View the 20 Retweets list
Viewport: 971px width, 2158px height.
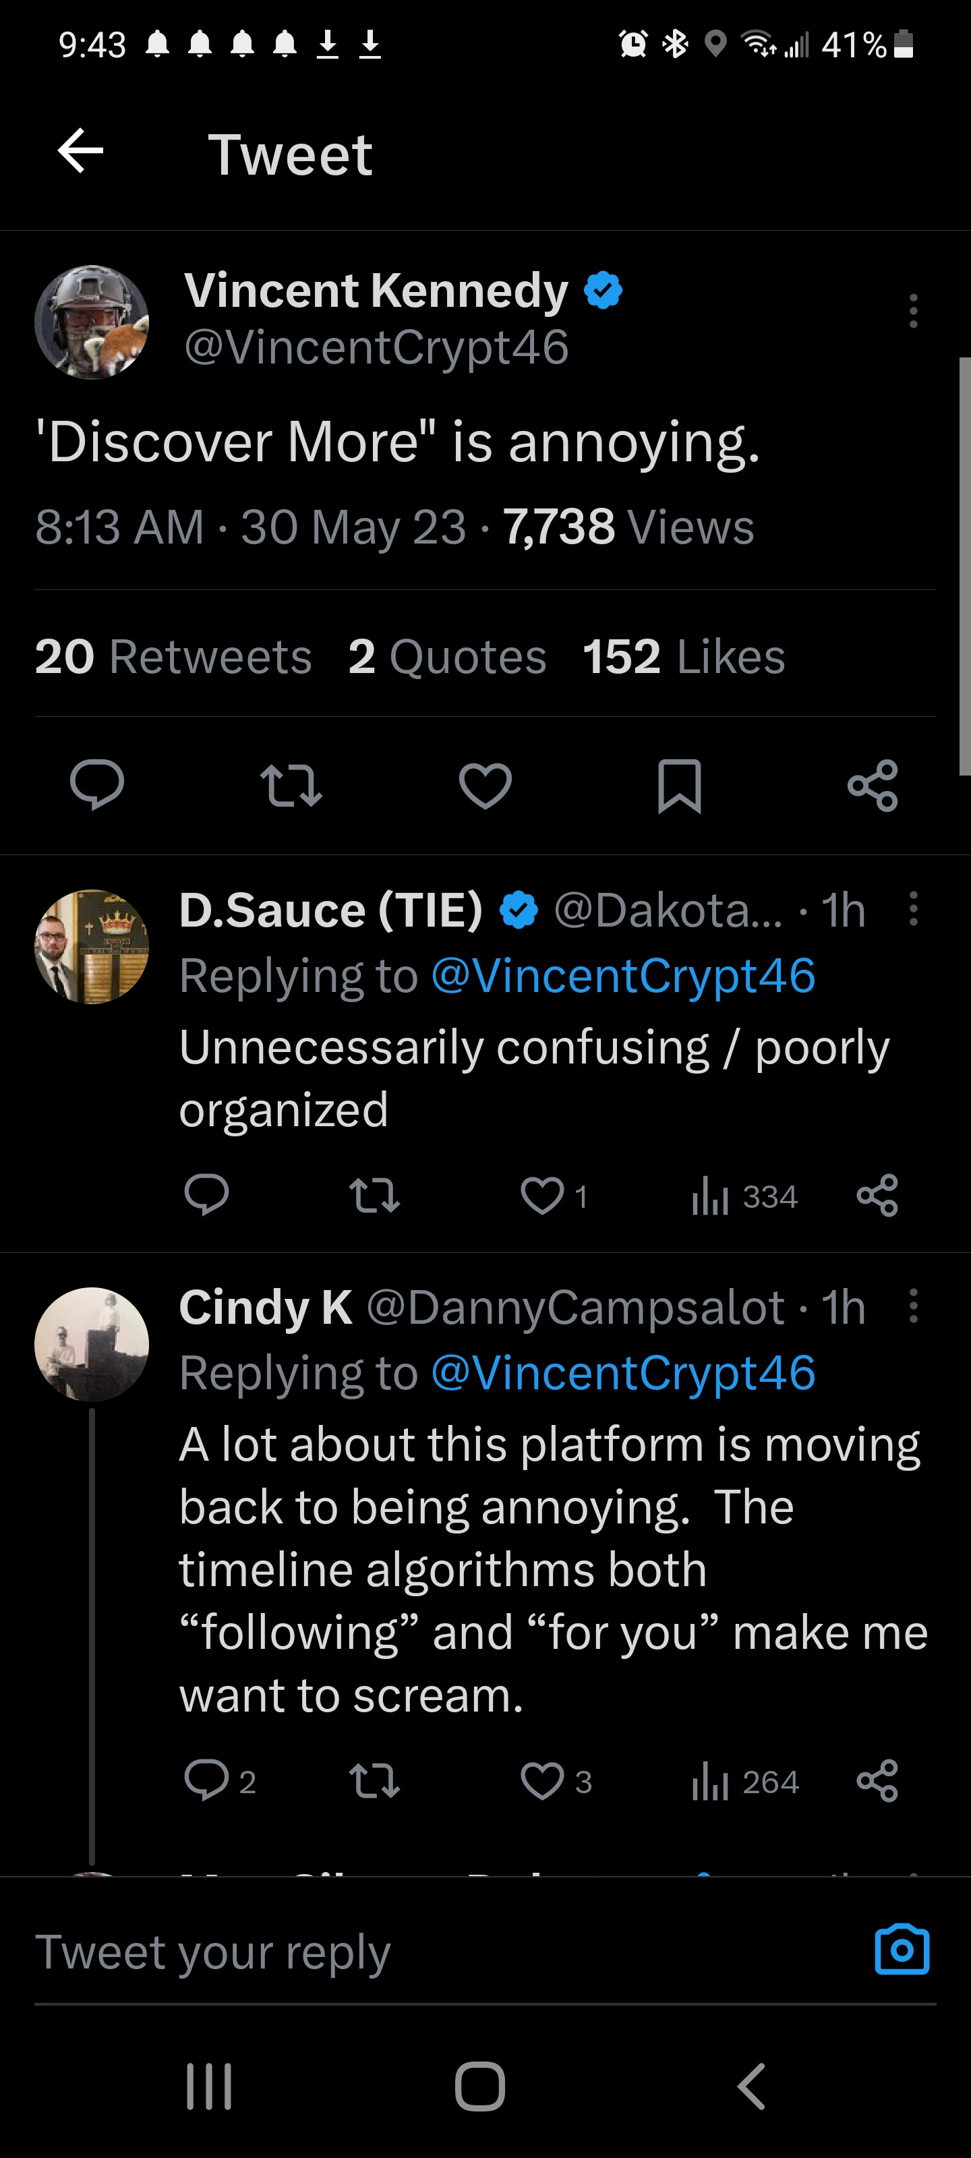click(173, 656)
